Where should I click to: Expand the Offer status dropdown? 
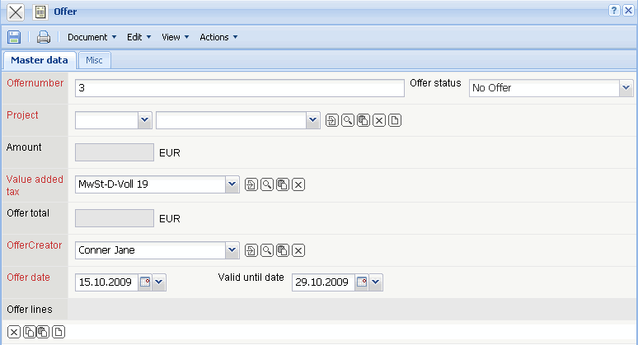click(626, 88)
